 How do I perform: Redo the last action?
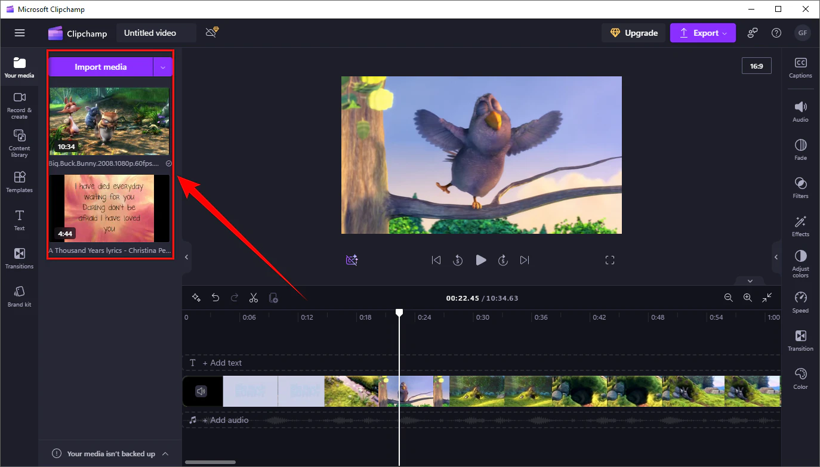[235, 298]
